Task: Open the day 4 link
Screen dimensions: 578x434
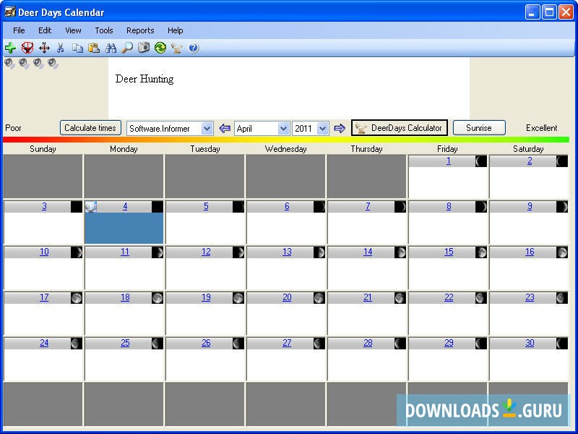Action: (x=125, y=207)
